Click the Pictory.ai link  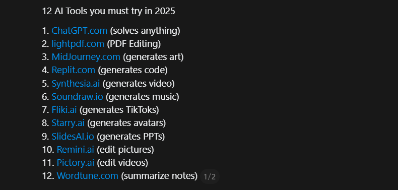(x=76, y=163)
